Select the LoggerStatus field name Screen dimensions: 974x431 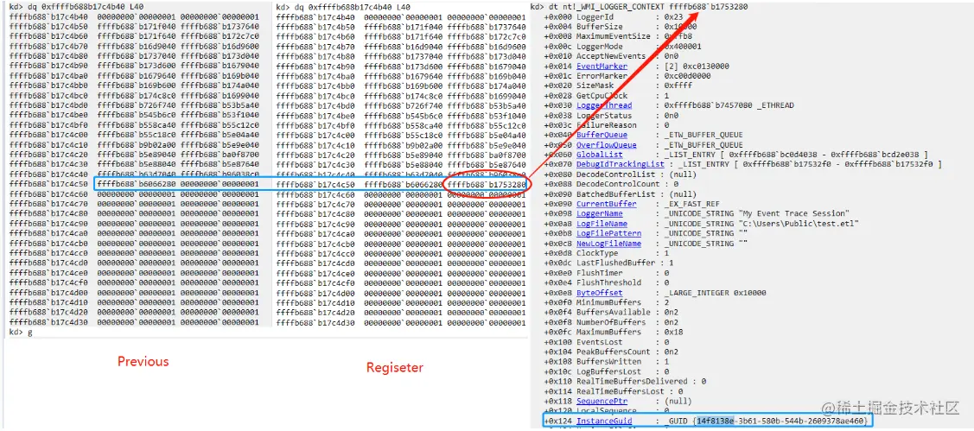click(604, 116)
